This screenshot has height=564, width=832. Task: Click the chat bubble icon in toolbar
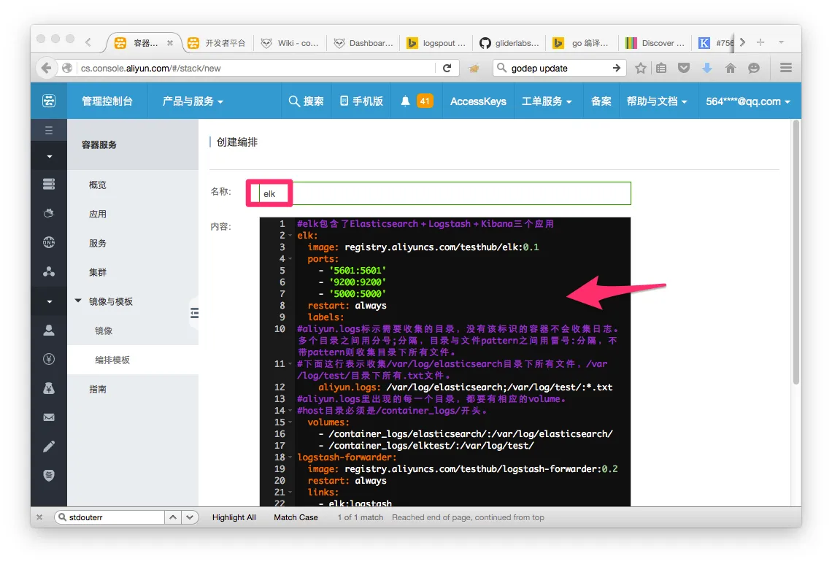point(753,68)
